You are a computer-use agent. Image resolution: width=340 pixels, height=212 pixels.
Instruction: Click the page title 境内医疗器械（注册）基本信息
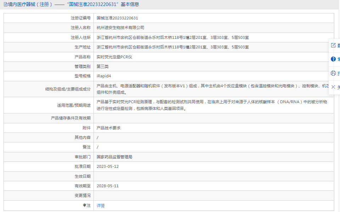pos(74,4)
